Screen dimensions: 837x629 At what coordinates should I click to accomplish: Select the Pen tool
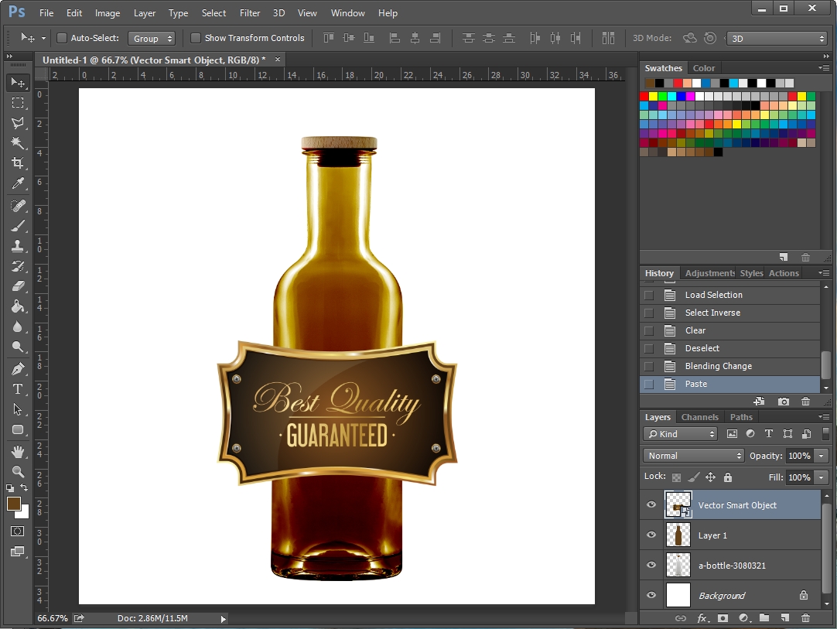tap(18, 368)
